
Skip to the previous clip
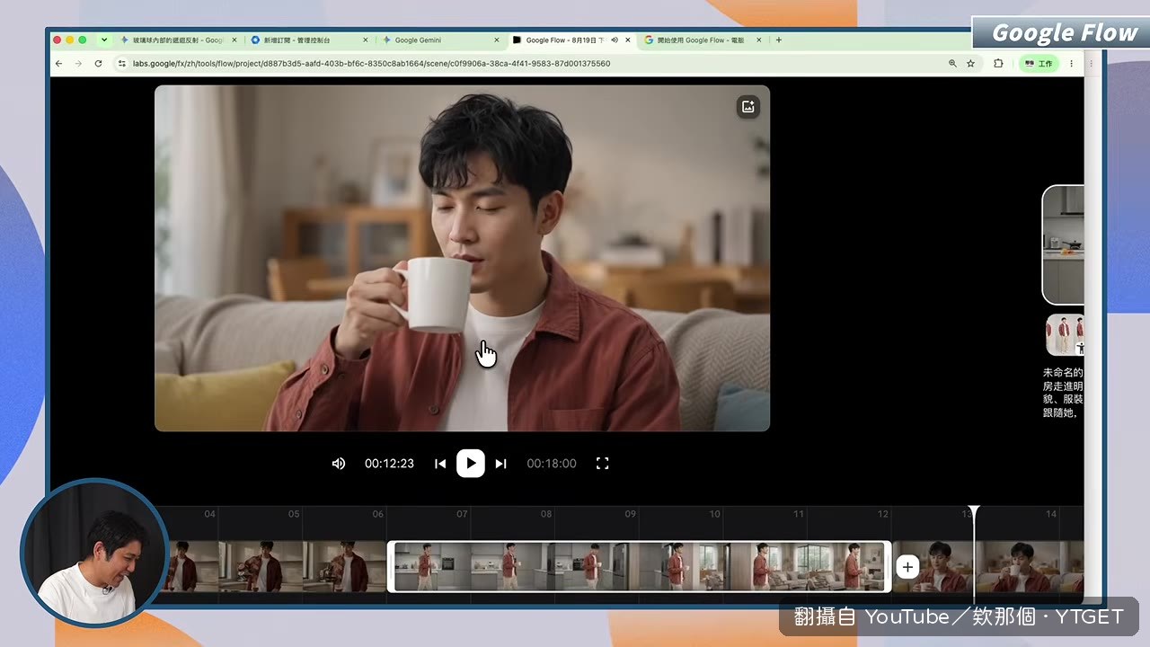tap(440, 464)
